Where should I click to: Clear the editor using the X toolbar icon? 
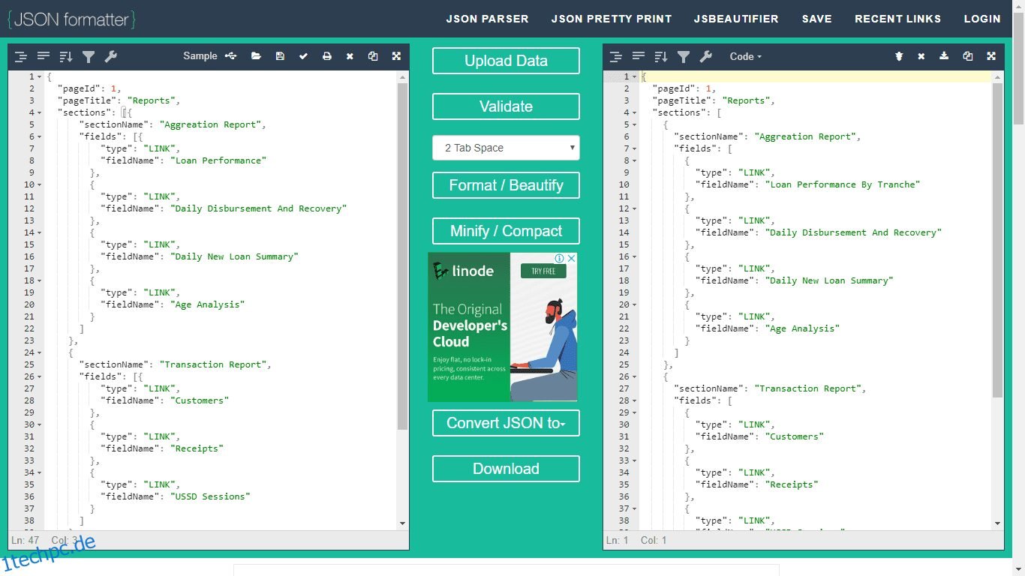(x=350, y=55)
